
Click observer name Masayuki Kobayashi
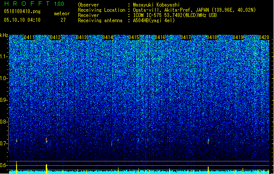point(156,5)
